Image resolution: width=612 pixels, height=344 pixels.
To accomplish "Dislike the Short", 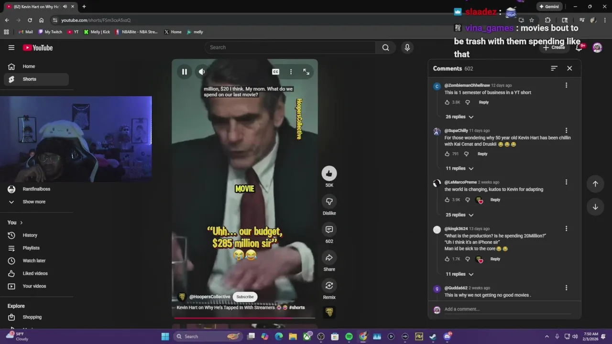I will 329,201.
